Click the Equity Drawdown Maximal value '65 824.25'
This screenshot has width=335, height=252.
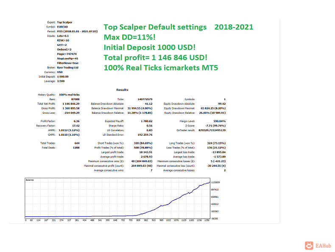[207, 108]
